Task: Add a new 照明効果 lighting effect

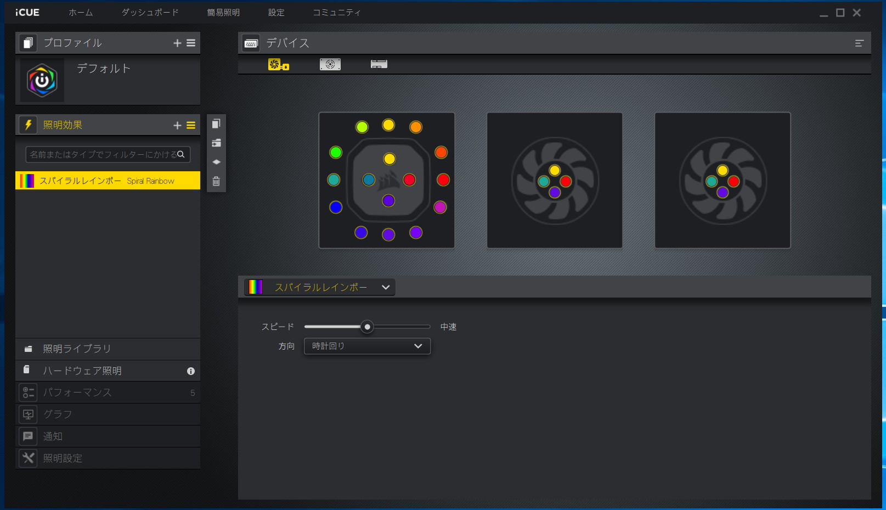Action: [x=177, y=125]
